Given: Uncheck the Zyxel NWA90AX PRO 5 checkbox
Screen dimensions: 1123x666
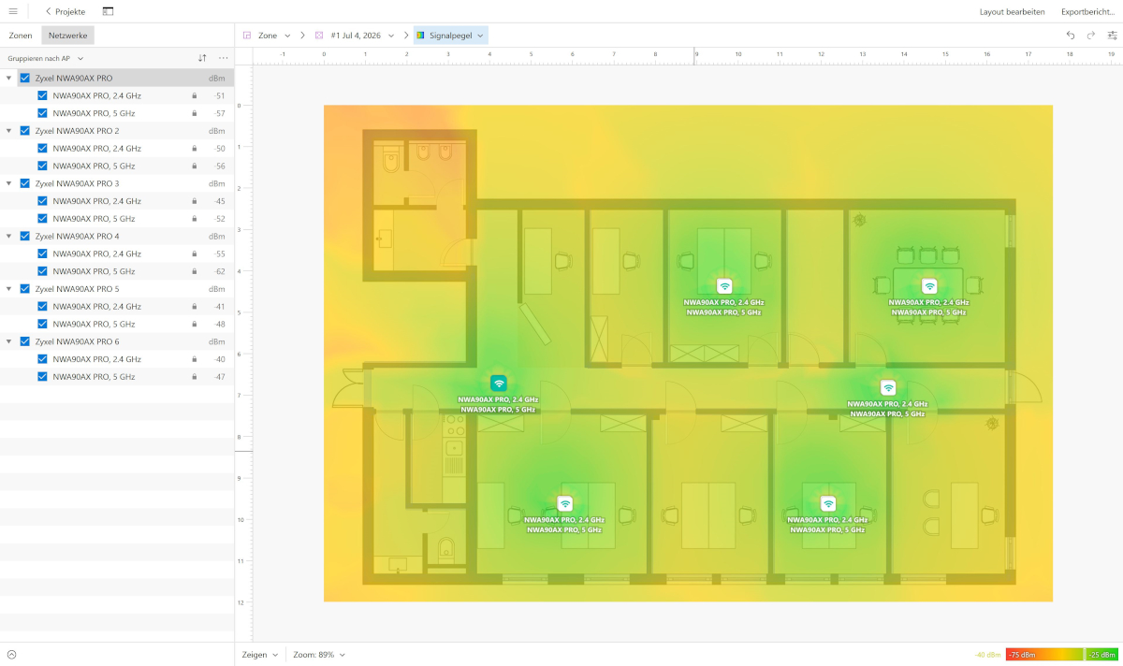Looking at the screenshot, I should [25, 289].
